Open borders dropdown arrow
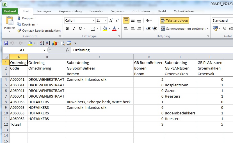This screenshot has width=233, height=143. [x=97, y=29]
